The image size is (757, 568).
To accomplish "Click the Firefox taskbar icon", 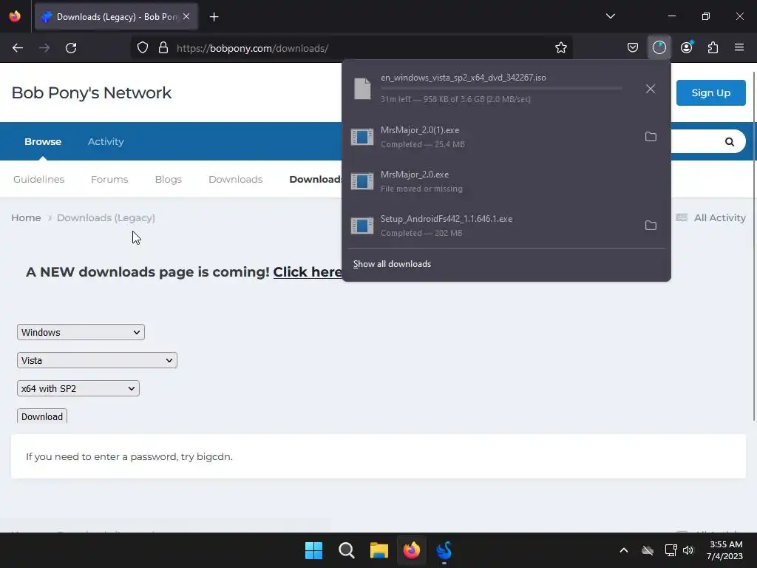I will click(411, 550).
